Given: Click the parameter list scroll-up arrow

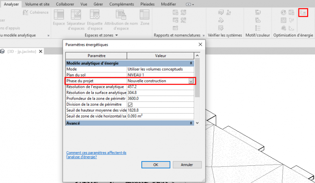Looking at the screenshot, I should point(197,55).
